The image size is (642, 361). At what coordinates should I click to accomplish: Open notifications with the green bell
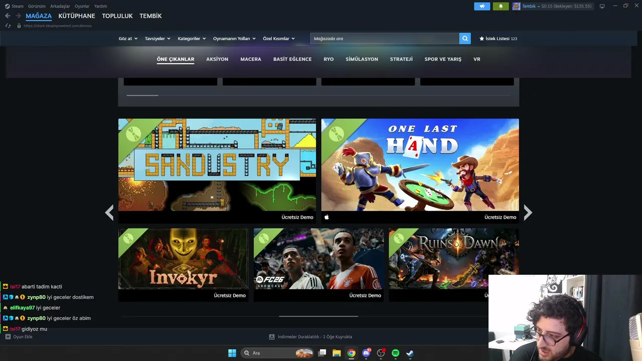[501, 6]
